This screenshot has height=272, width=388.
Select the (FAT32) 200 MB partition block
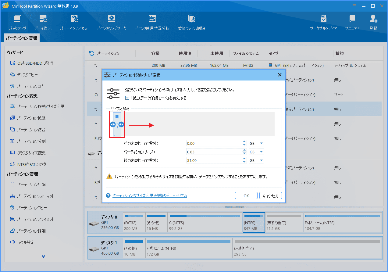coord(134,223)
